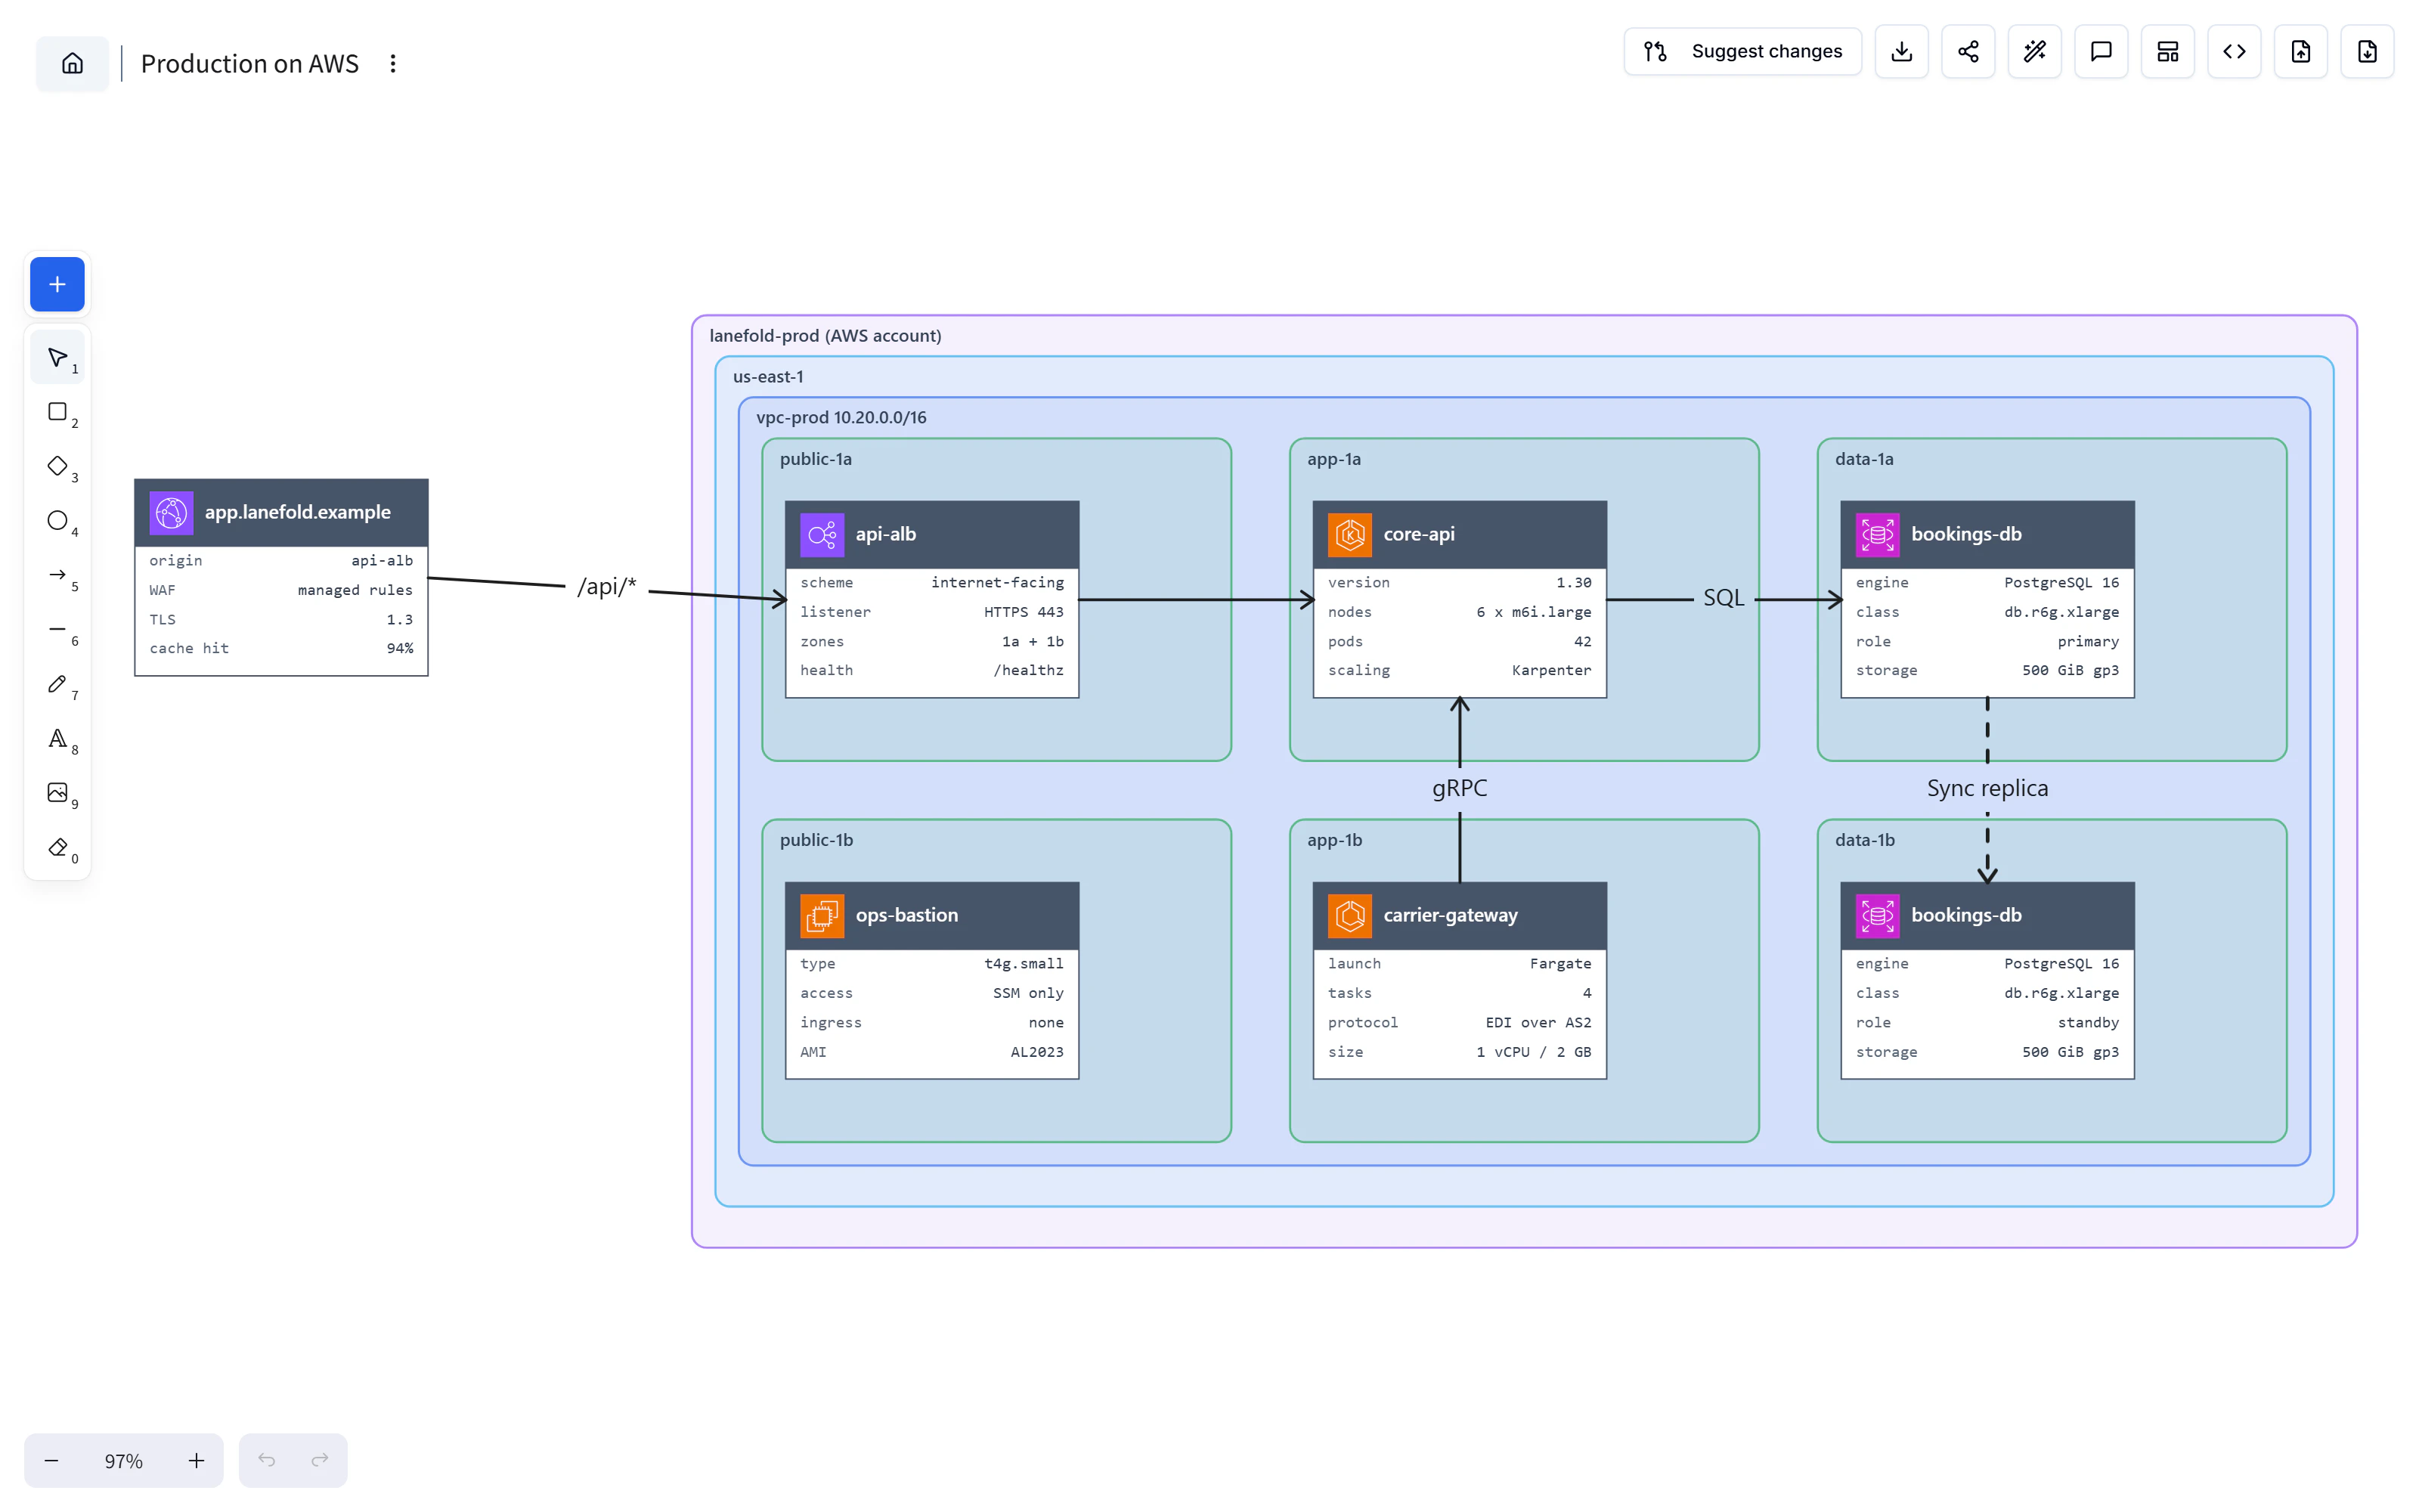Viewport: 2419px width, 1512px height.
Task: Open the share icon
Action: coord(1967,51)
